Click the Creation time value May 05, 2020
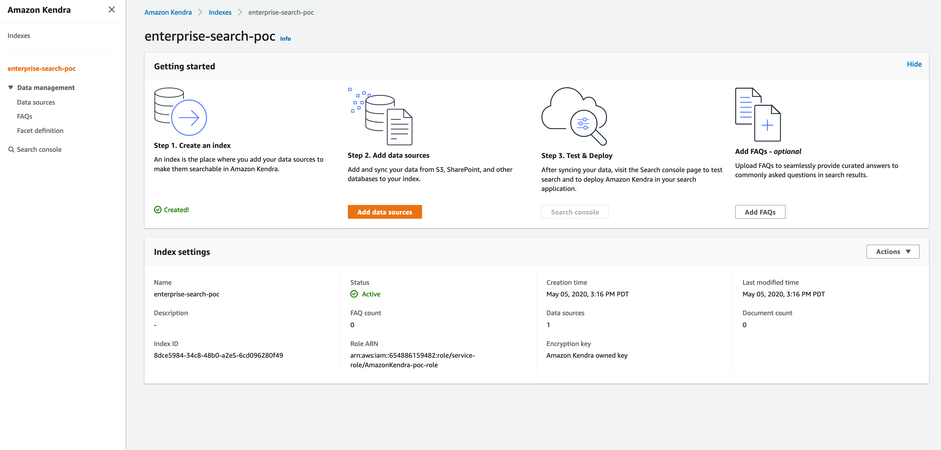 pos(587,294)
